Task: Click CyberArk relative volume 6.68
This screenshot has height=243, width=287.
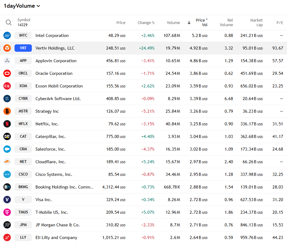Action: (229, 99)
